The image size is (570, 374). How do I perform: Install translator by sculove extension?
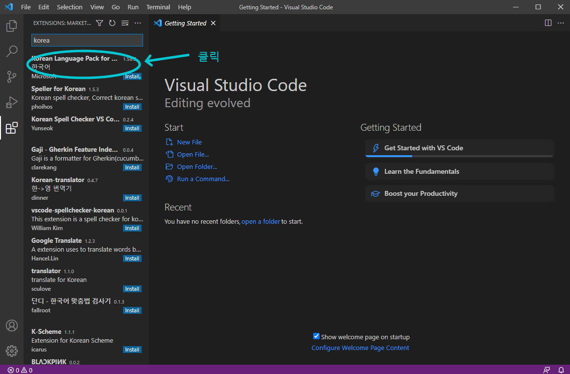tap(132, 289)
